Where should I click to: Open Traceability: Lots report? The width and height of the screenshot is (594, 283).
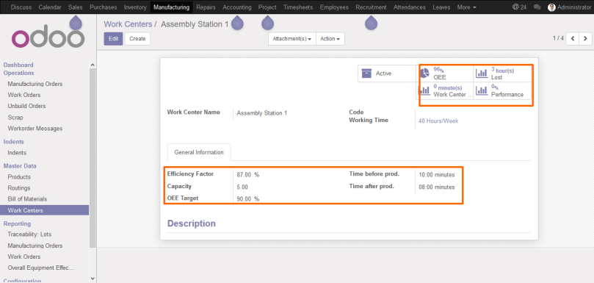(29, 234)
